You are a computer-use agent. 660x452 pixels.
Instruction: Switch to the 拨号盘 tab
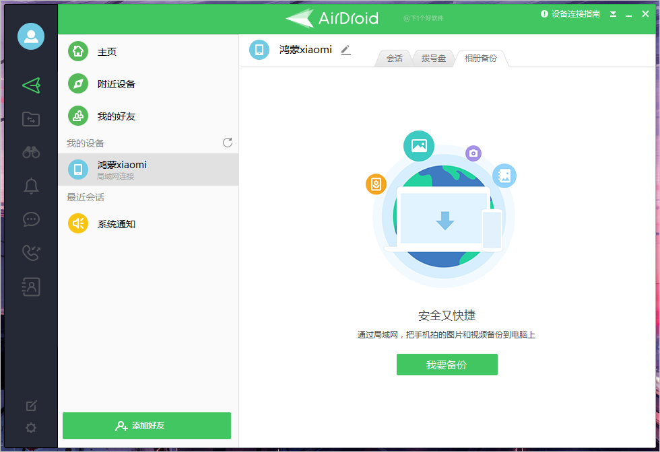coord(434,59)
